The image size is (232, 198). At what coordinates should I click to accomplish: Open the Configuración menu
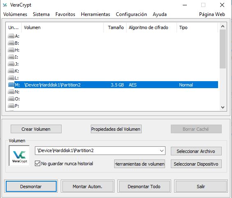(x=131, y=14)
